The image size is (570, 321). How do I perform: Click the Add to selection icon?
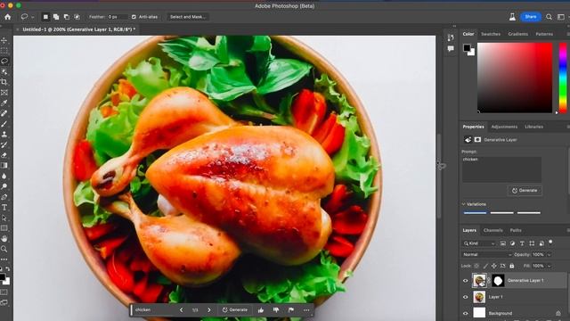(56, 17)
